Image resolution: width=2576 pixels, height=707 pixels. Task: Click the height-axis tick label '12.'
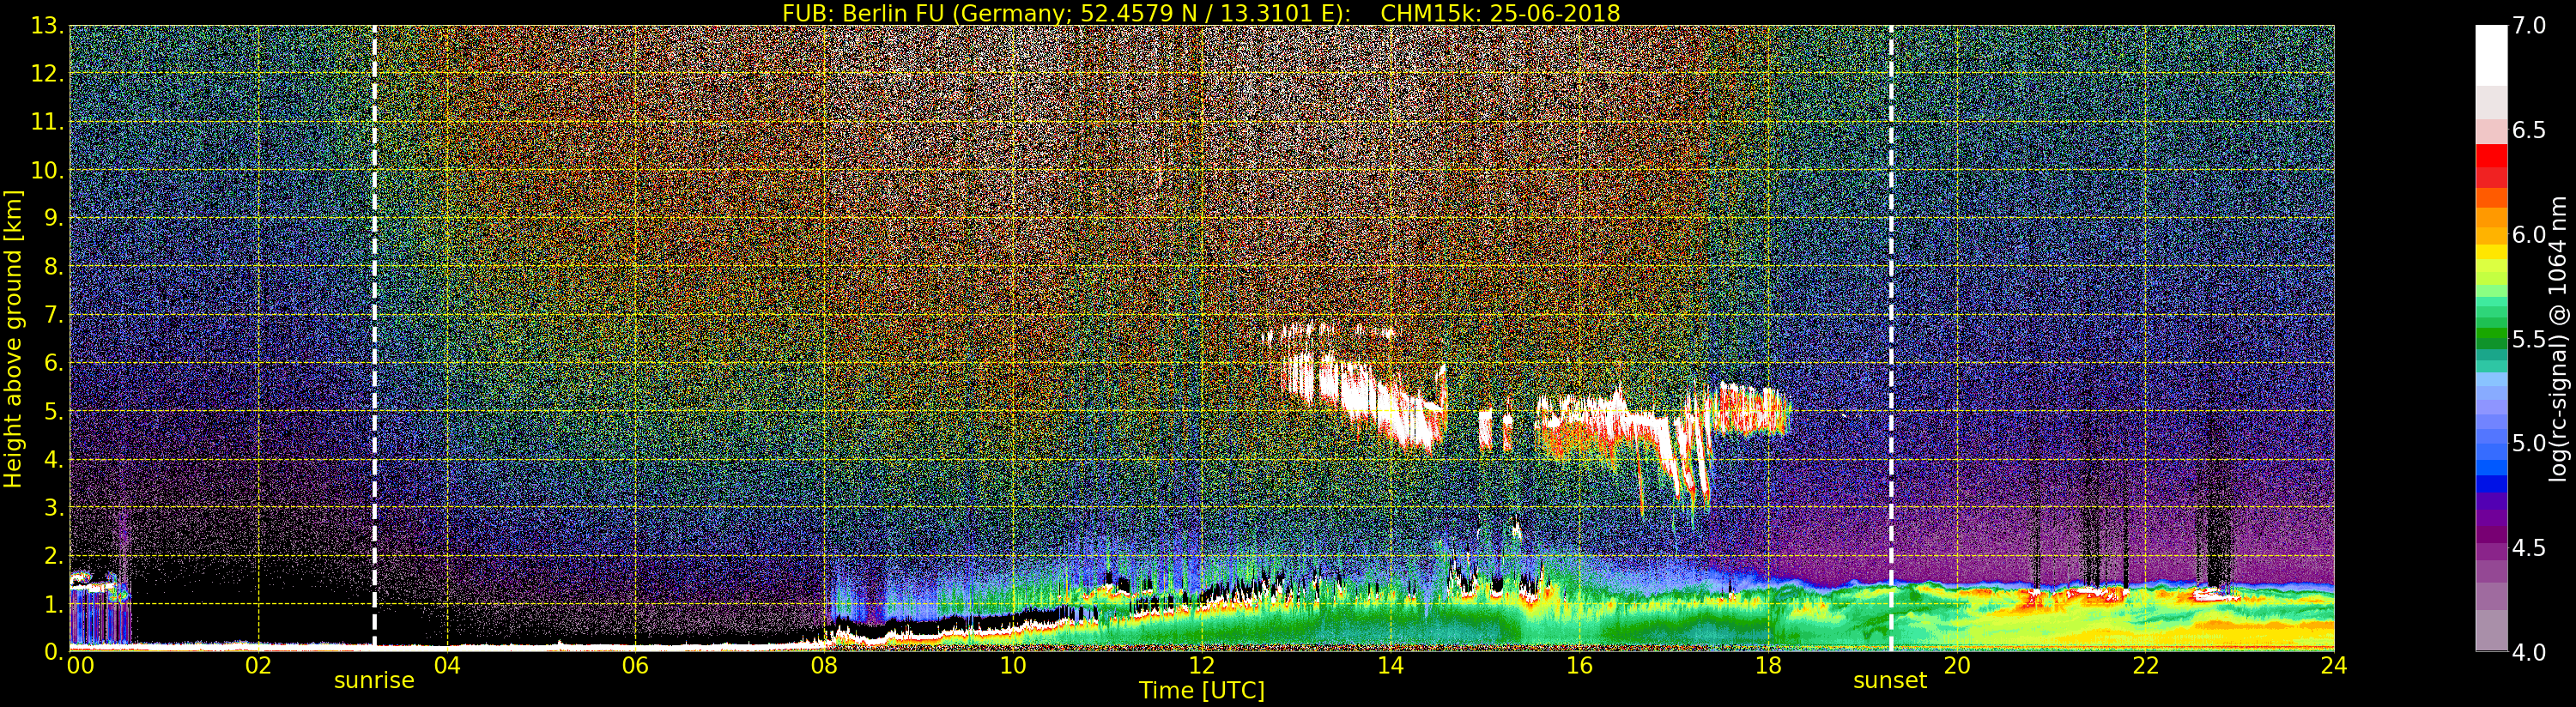pyautogui.click(x=48, y=74)
